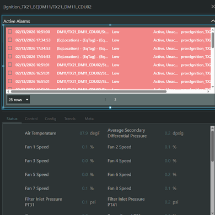Select the Meta tab
The width and height of the screenshot is (215, 215).
[89, 119]
